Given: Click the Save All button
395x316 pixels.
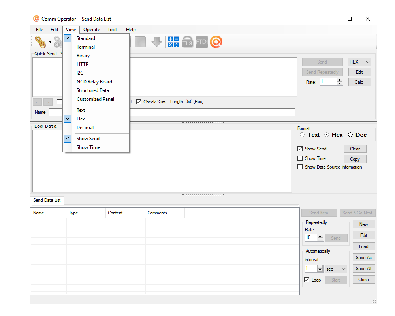Looking at the screenshot, I should tap(364, 269).
